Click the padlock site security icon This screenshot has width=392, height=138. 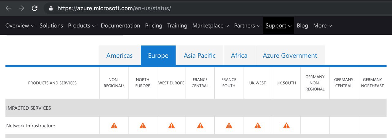(x=51, y=8)
